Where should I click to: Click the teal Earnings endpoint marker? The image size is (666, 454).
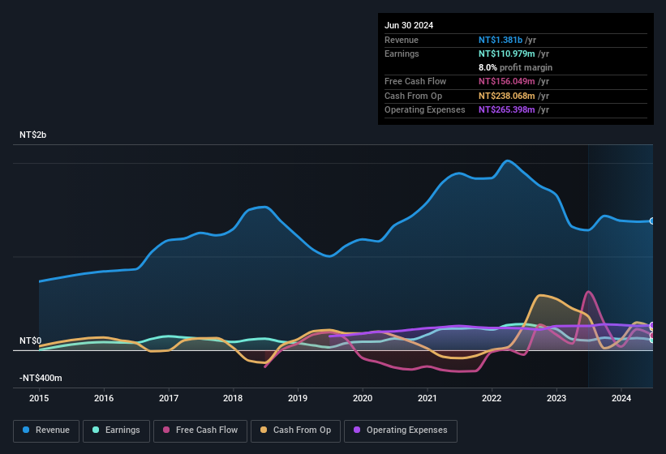click(x=652, y=340)
